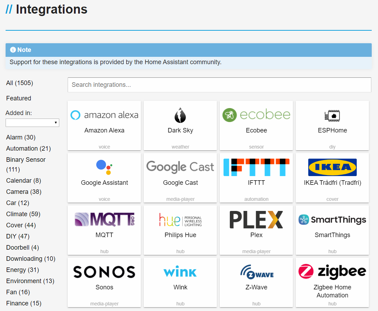Open the 'Added in' version dropdown
Viewport: 378px width, 311px height.
[32, 123]
